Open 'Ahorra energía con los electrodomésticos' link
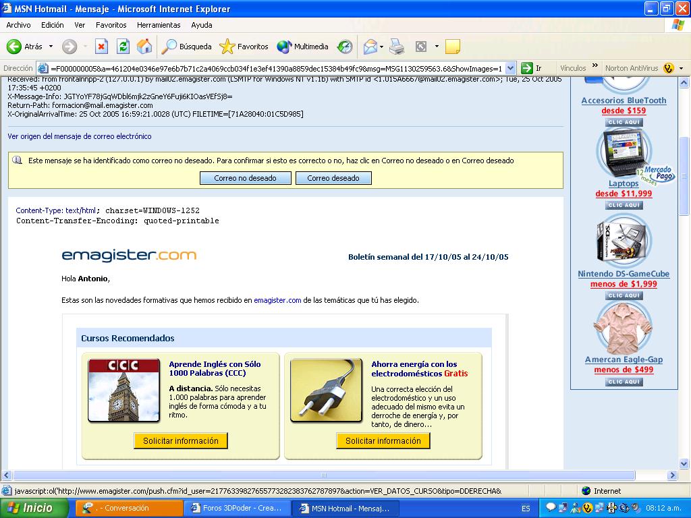The height and width of the screenshot is (518, 691). (419, 369)
